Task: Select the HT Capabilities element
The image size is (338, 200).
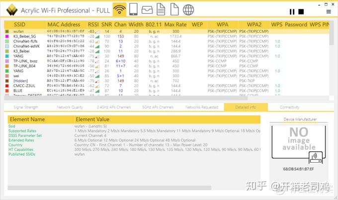Action: [134, 150]
